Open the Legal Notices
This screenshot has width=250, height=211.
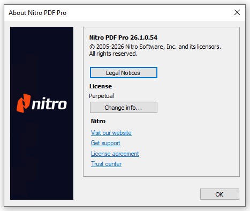point(124,73)
